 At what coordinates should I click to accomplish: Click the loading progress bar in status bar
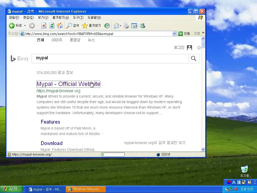[x=113, y=155]
